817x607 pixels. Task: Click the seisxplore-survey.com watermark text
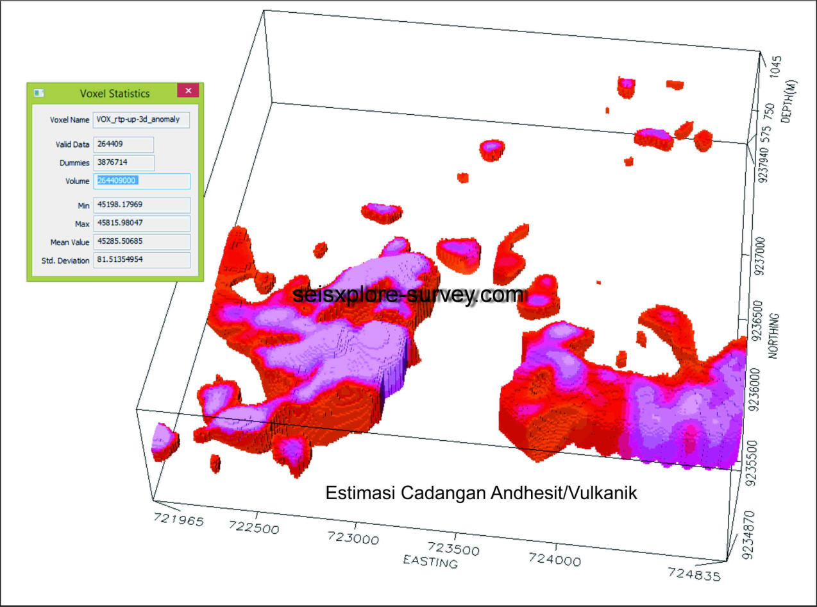click(x=408, y=295)
